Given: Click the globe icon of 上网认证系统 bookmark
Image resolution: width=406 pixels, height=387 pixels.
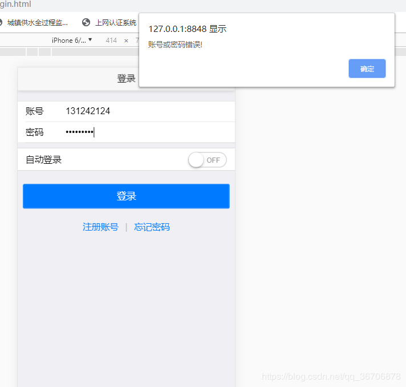Looking at the screenshot, I should pyautogui.click(x=86, y=23).
